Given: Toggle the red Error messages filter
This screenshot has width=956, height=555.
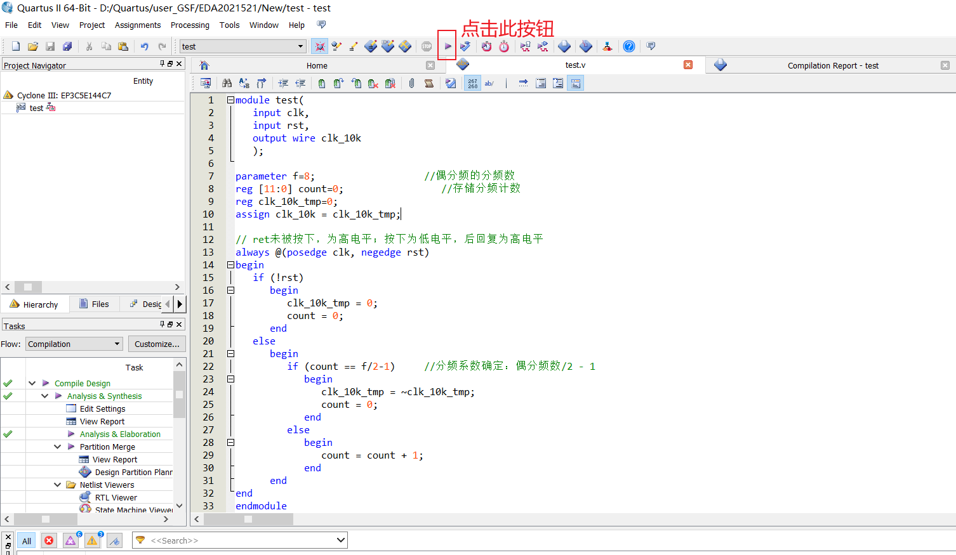Looking at the screenshot, I should pyautogui.click(x=49, y=540).
